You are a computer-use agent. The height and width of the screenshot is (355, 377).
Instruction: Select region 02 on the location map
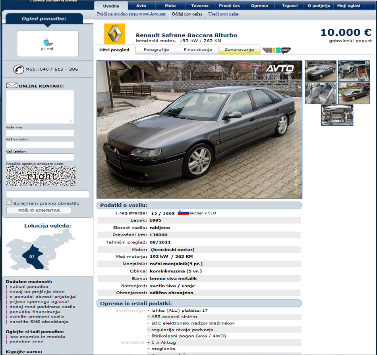(x=56, y=239)
